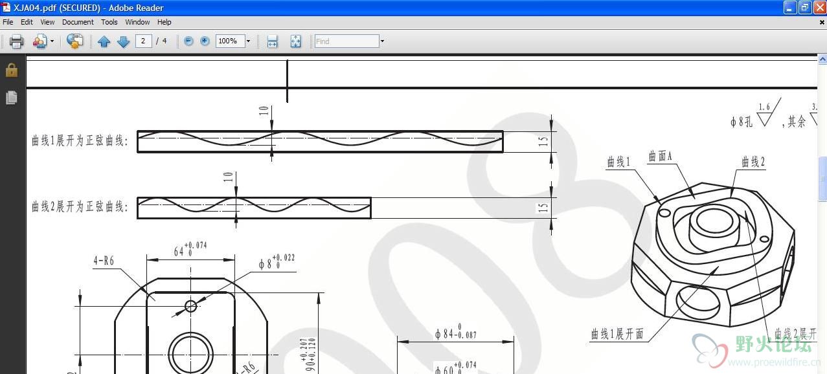The width and height of the screenshot is (827, 374).
Task: Click the Print icon in toolbar
Action: click(x=17, y=41)
